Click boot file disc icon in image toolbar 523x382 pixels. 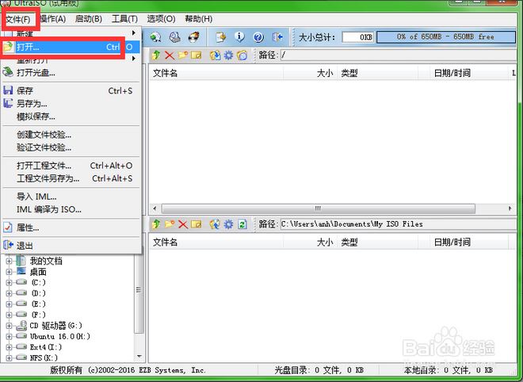pyautogui.click(x=242, y=55)
